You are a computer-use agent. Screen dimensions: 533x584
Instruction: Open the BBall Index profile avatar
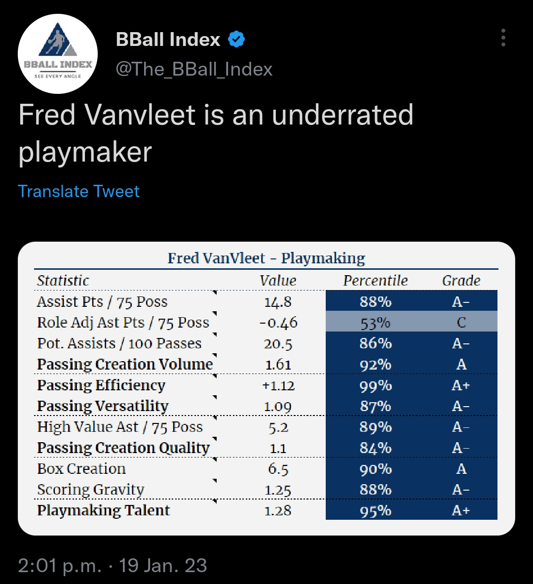click(x=58, y=54)
